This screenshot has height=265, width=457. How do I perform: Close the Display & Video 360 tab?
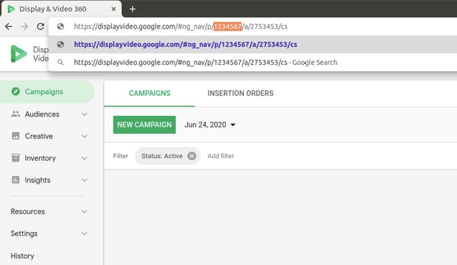pos(113,9)
